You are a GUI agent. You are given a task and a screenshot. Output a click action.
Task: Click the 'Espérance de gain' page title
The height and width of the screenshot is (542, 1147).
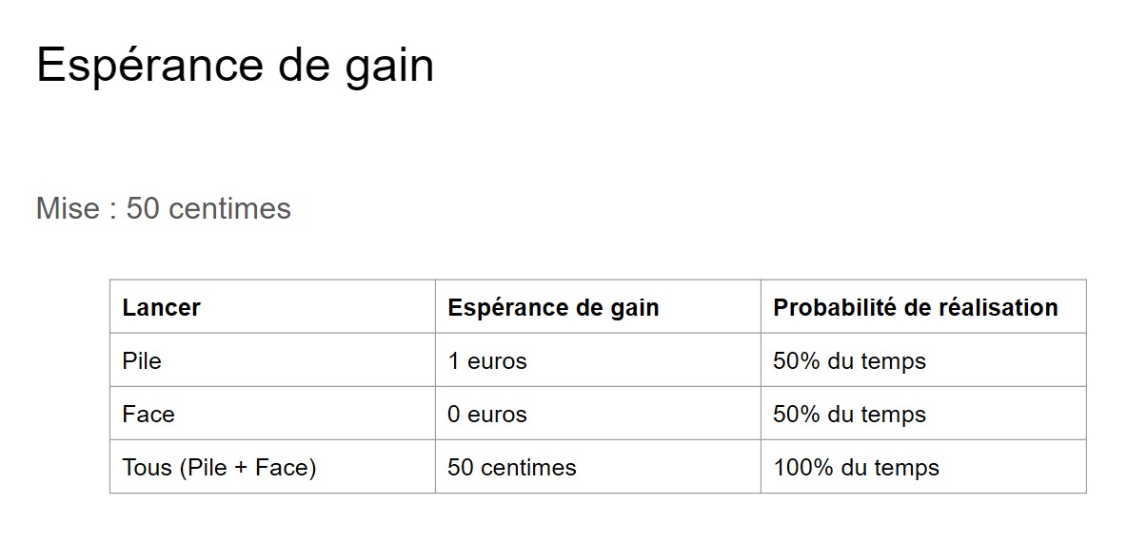coord(234,66)
